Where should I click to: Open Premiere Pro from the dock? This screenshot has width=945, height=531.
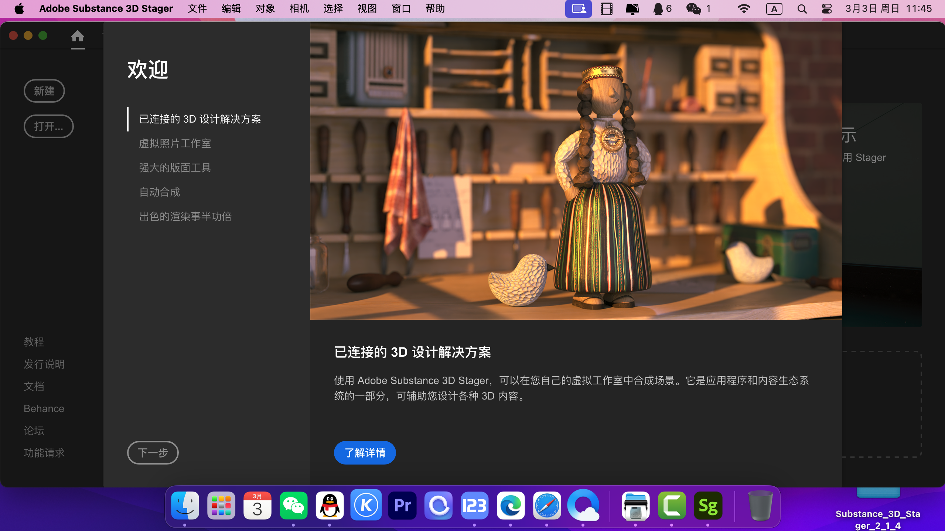click(402, 506)
